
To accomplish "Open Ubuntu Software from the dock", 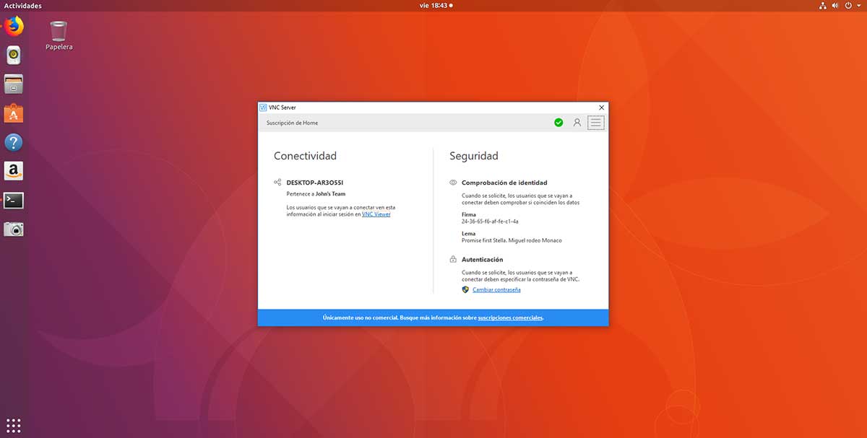I will 14,113.
